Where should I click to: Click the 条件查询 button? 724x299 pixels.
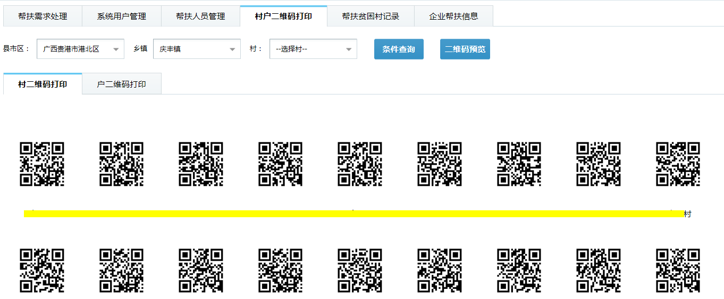coord(399,49)
